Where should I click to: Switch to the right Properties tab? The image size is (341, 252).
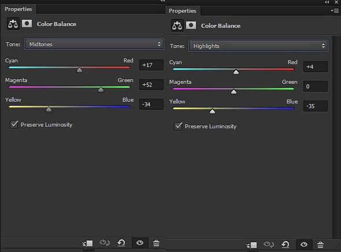click(x=183, y=11)
